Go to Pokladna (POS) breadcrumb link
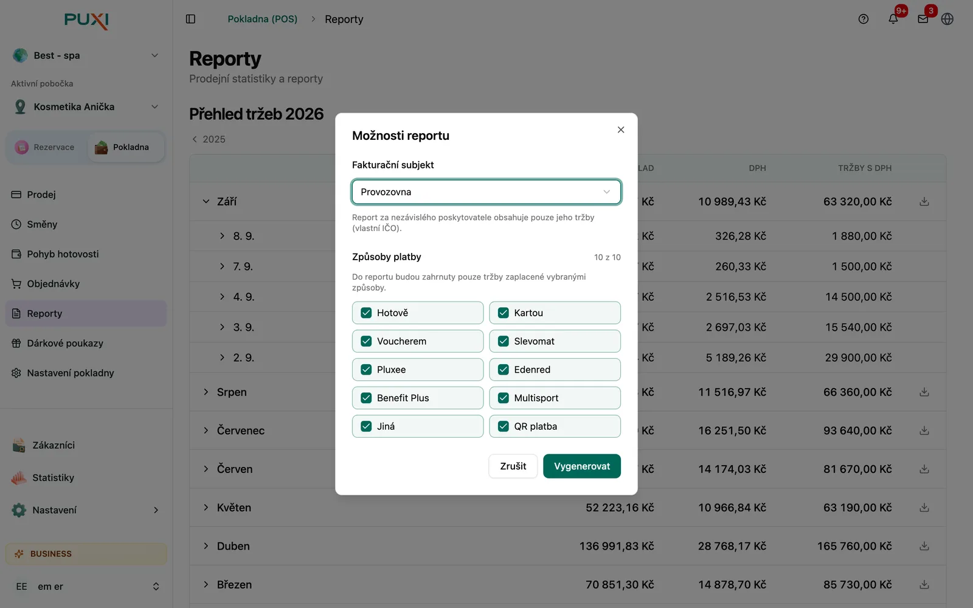The width and height of the screenshot is (973, 608). 263,19
